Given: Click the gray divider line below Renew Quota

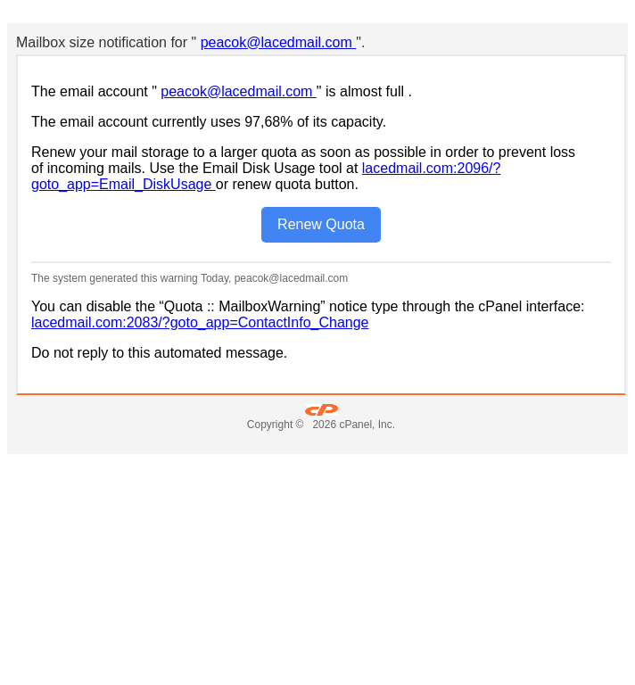Looking at the screenshot, I should point(321,262).
